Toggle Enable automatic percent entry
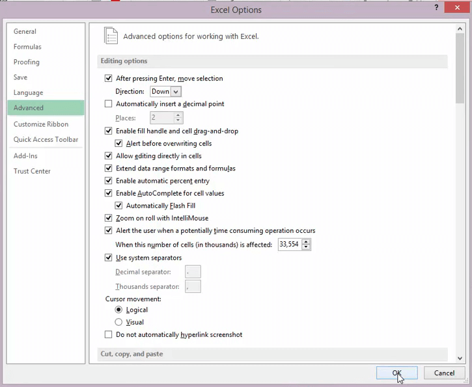This screenshot has height=387, width=472. click(x=108, y=181)
